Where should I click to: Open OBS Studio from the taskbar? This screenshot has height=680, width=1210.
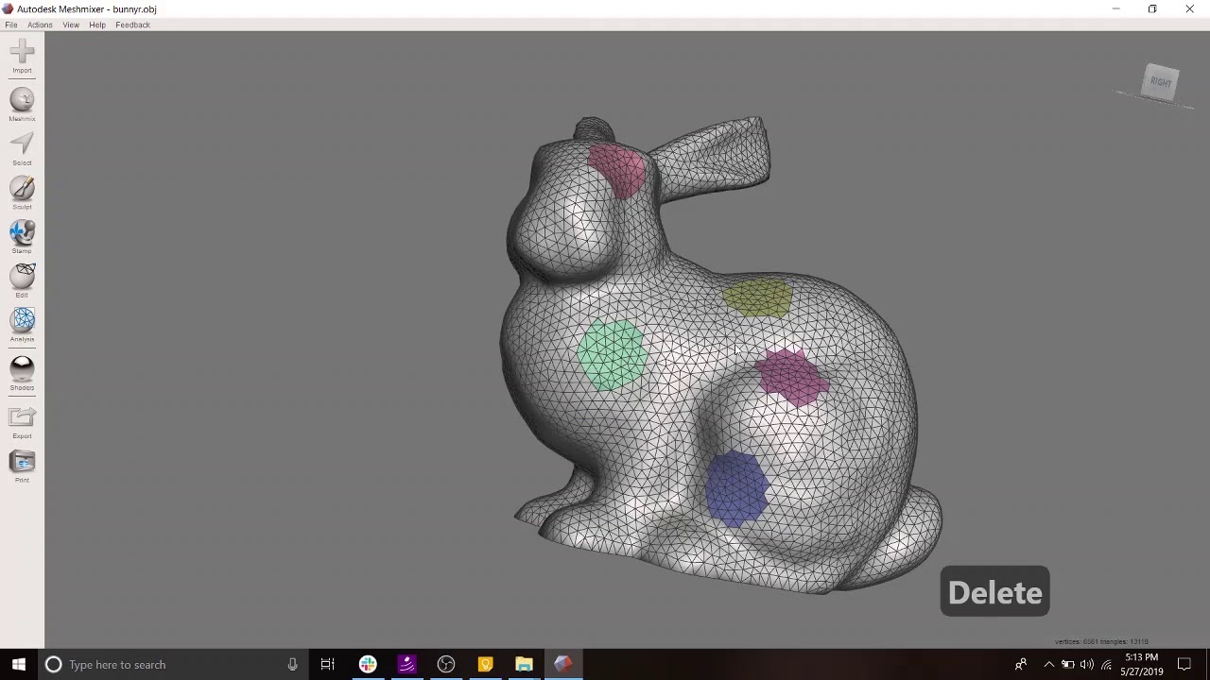(446, 665)
